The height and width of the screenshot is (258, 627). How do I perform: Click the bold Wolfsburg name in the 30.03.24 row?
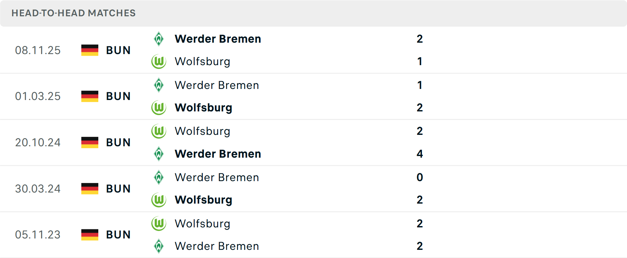coord(203,200)
